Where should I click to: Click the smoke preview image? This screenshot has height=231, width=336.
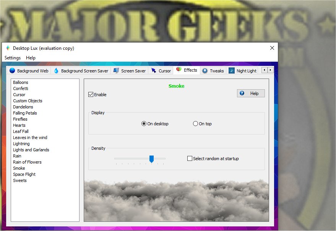click(176, 200)
